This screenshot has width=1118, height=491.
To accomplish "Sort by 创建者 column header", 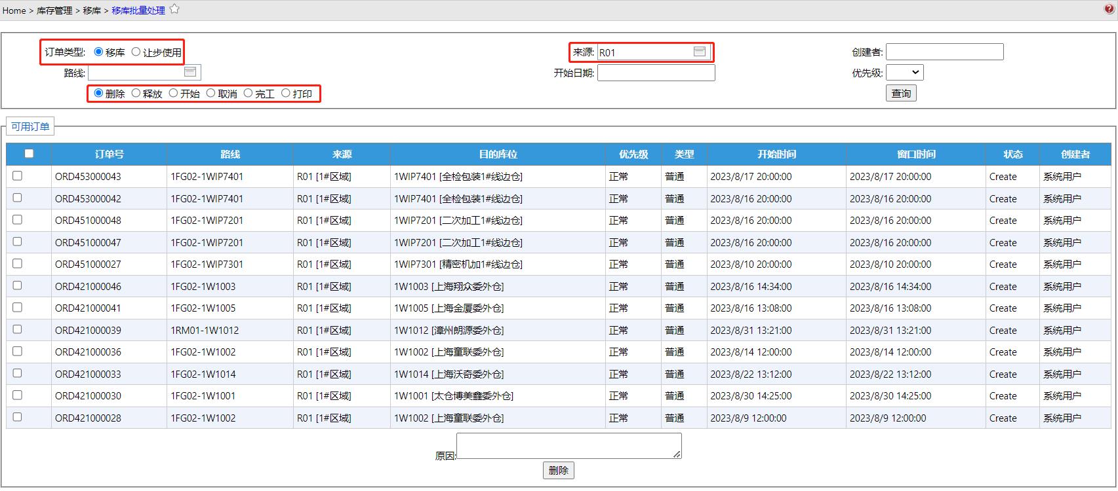I will pyautogui.click(x=1075, y=155).
